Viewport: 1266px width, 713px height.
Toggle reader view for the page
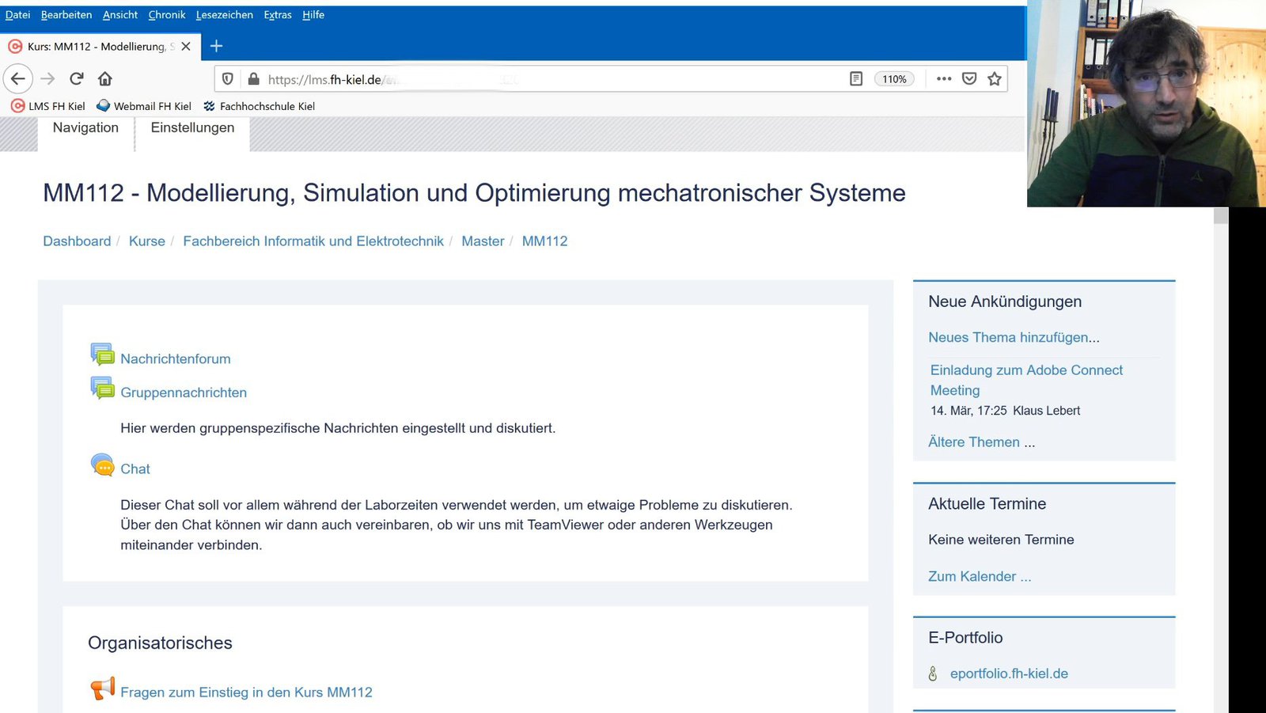coord(855,78)
